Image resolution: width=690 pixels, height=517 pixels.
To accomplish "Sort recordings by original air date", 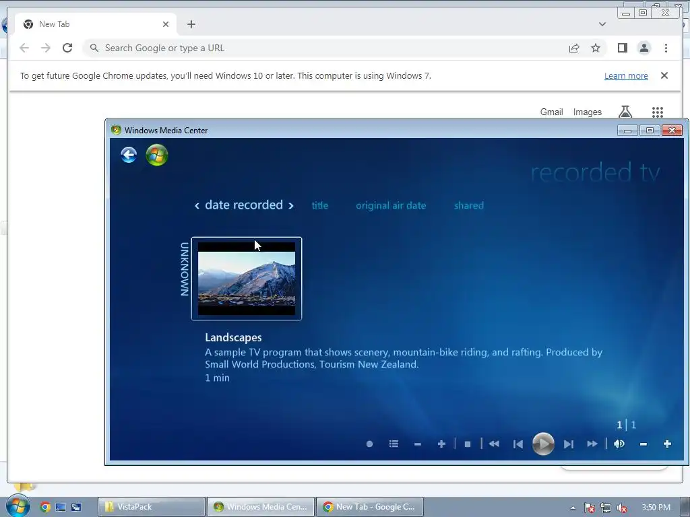I will [x=391, y=205].
